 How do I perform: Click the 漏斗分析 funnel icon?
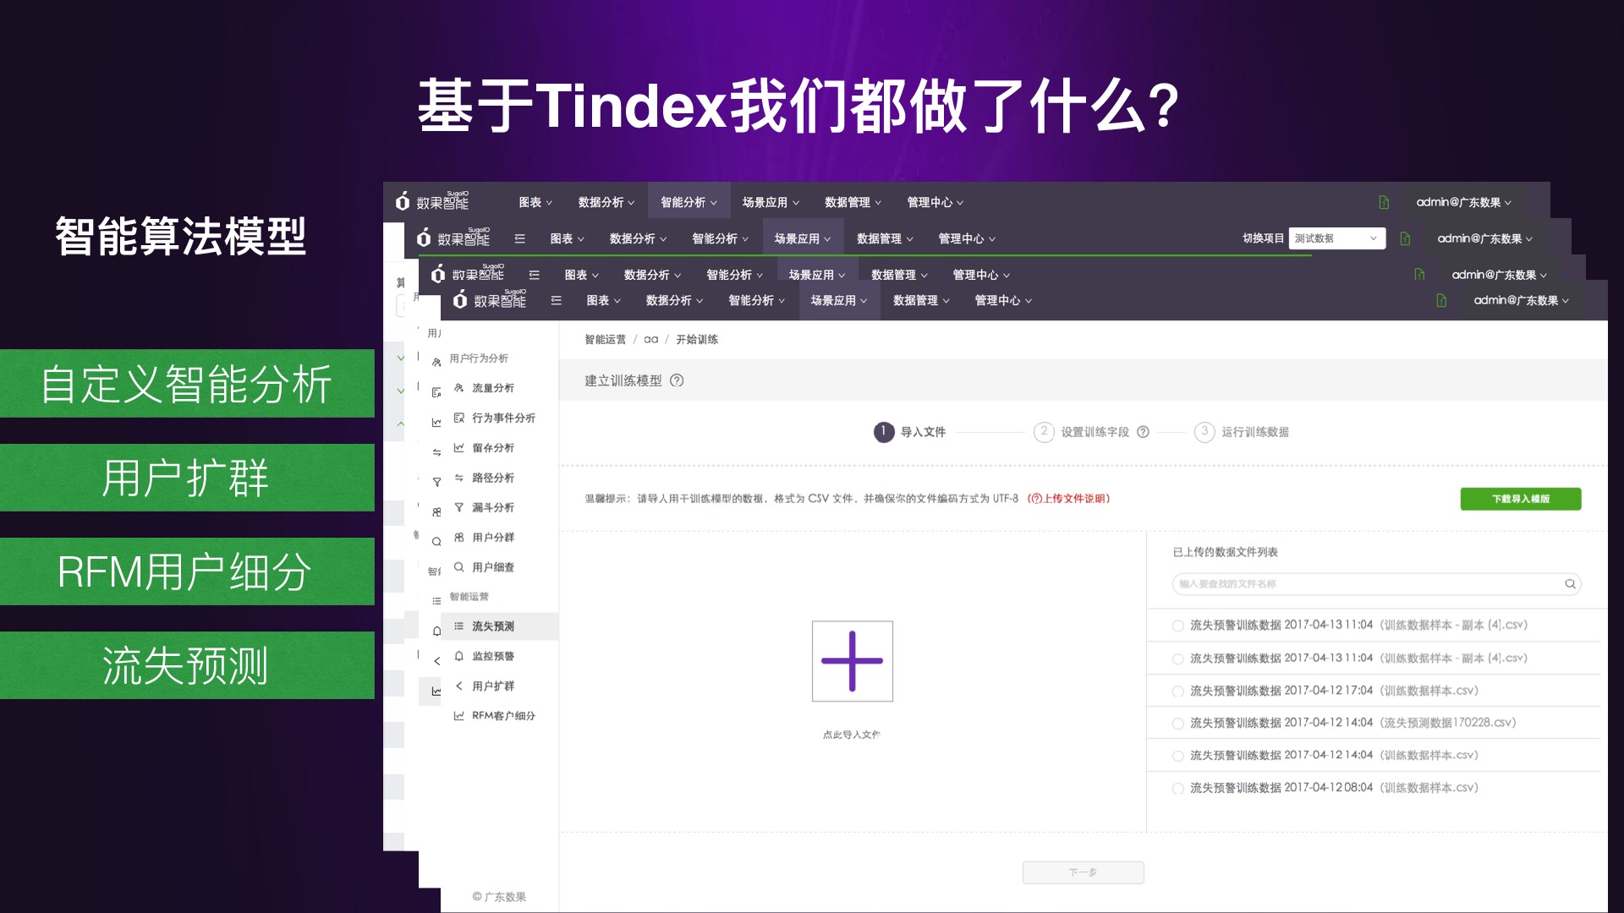point(458,507)
